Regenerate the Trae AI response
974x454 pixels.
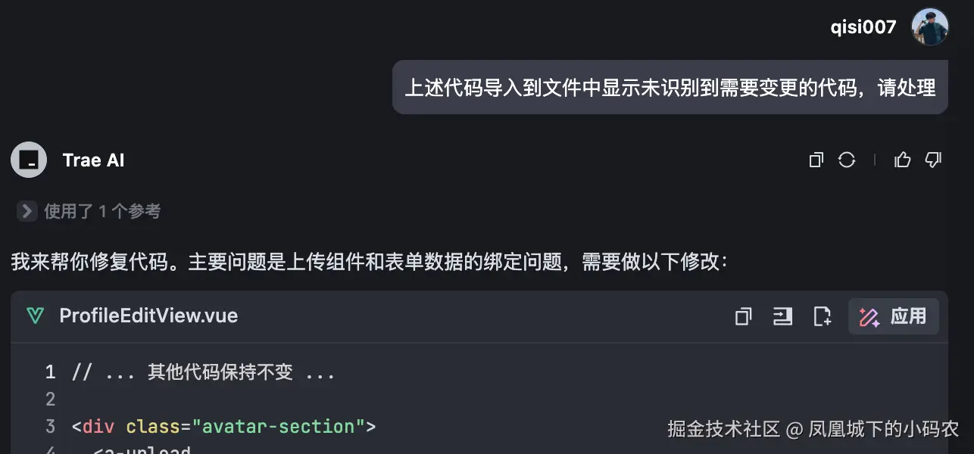click(x=847, y=160)
